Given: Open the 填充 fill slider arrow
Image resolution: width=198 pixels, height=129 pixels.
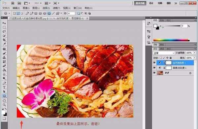Looking at the screenshot, I should (194, 58).
